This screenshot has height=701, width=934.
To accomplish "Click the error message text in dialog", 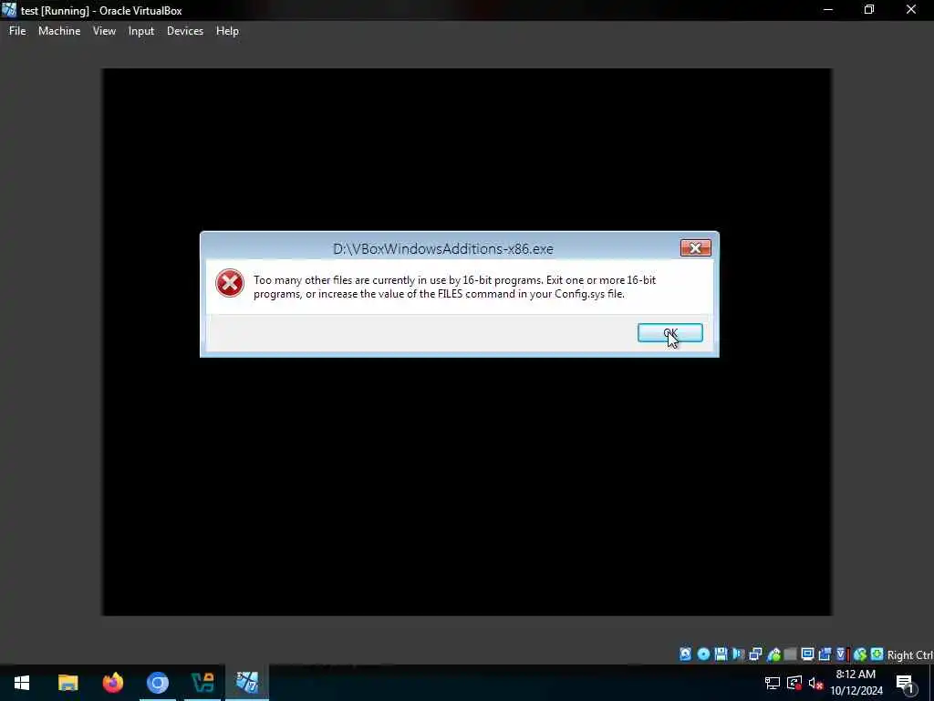I will click(x=454, y=287).
